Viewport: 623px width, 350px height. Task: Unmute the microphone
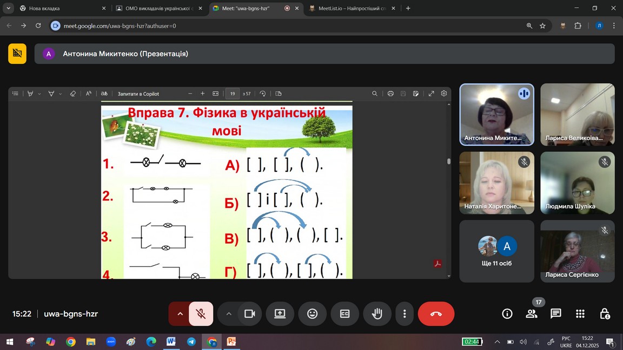[201, 314]
